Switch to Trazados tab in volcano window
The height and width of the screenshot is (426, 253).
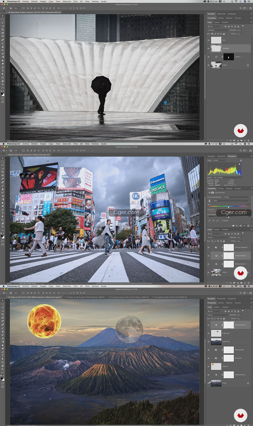(x=225, y=307)
